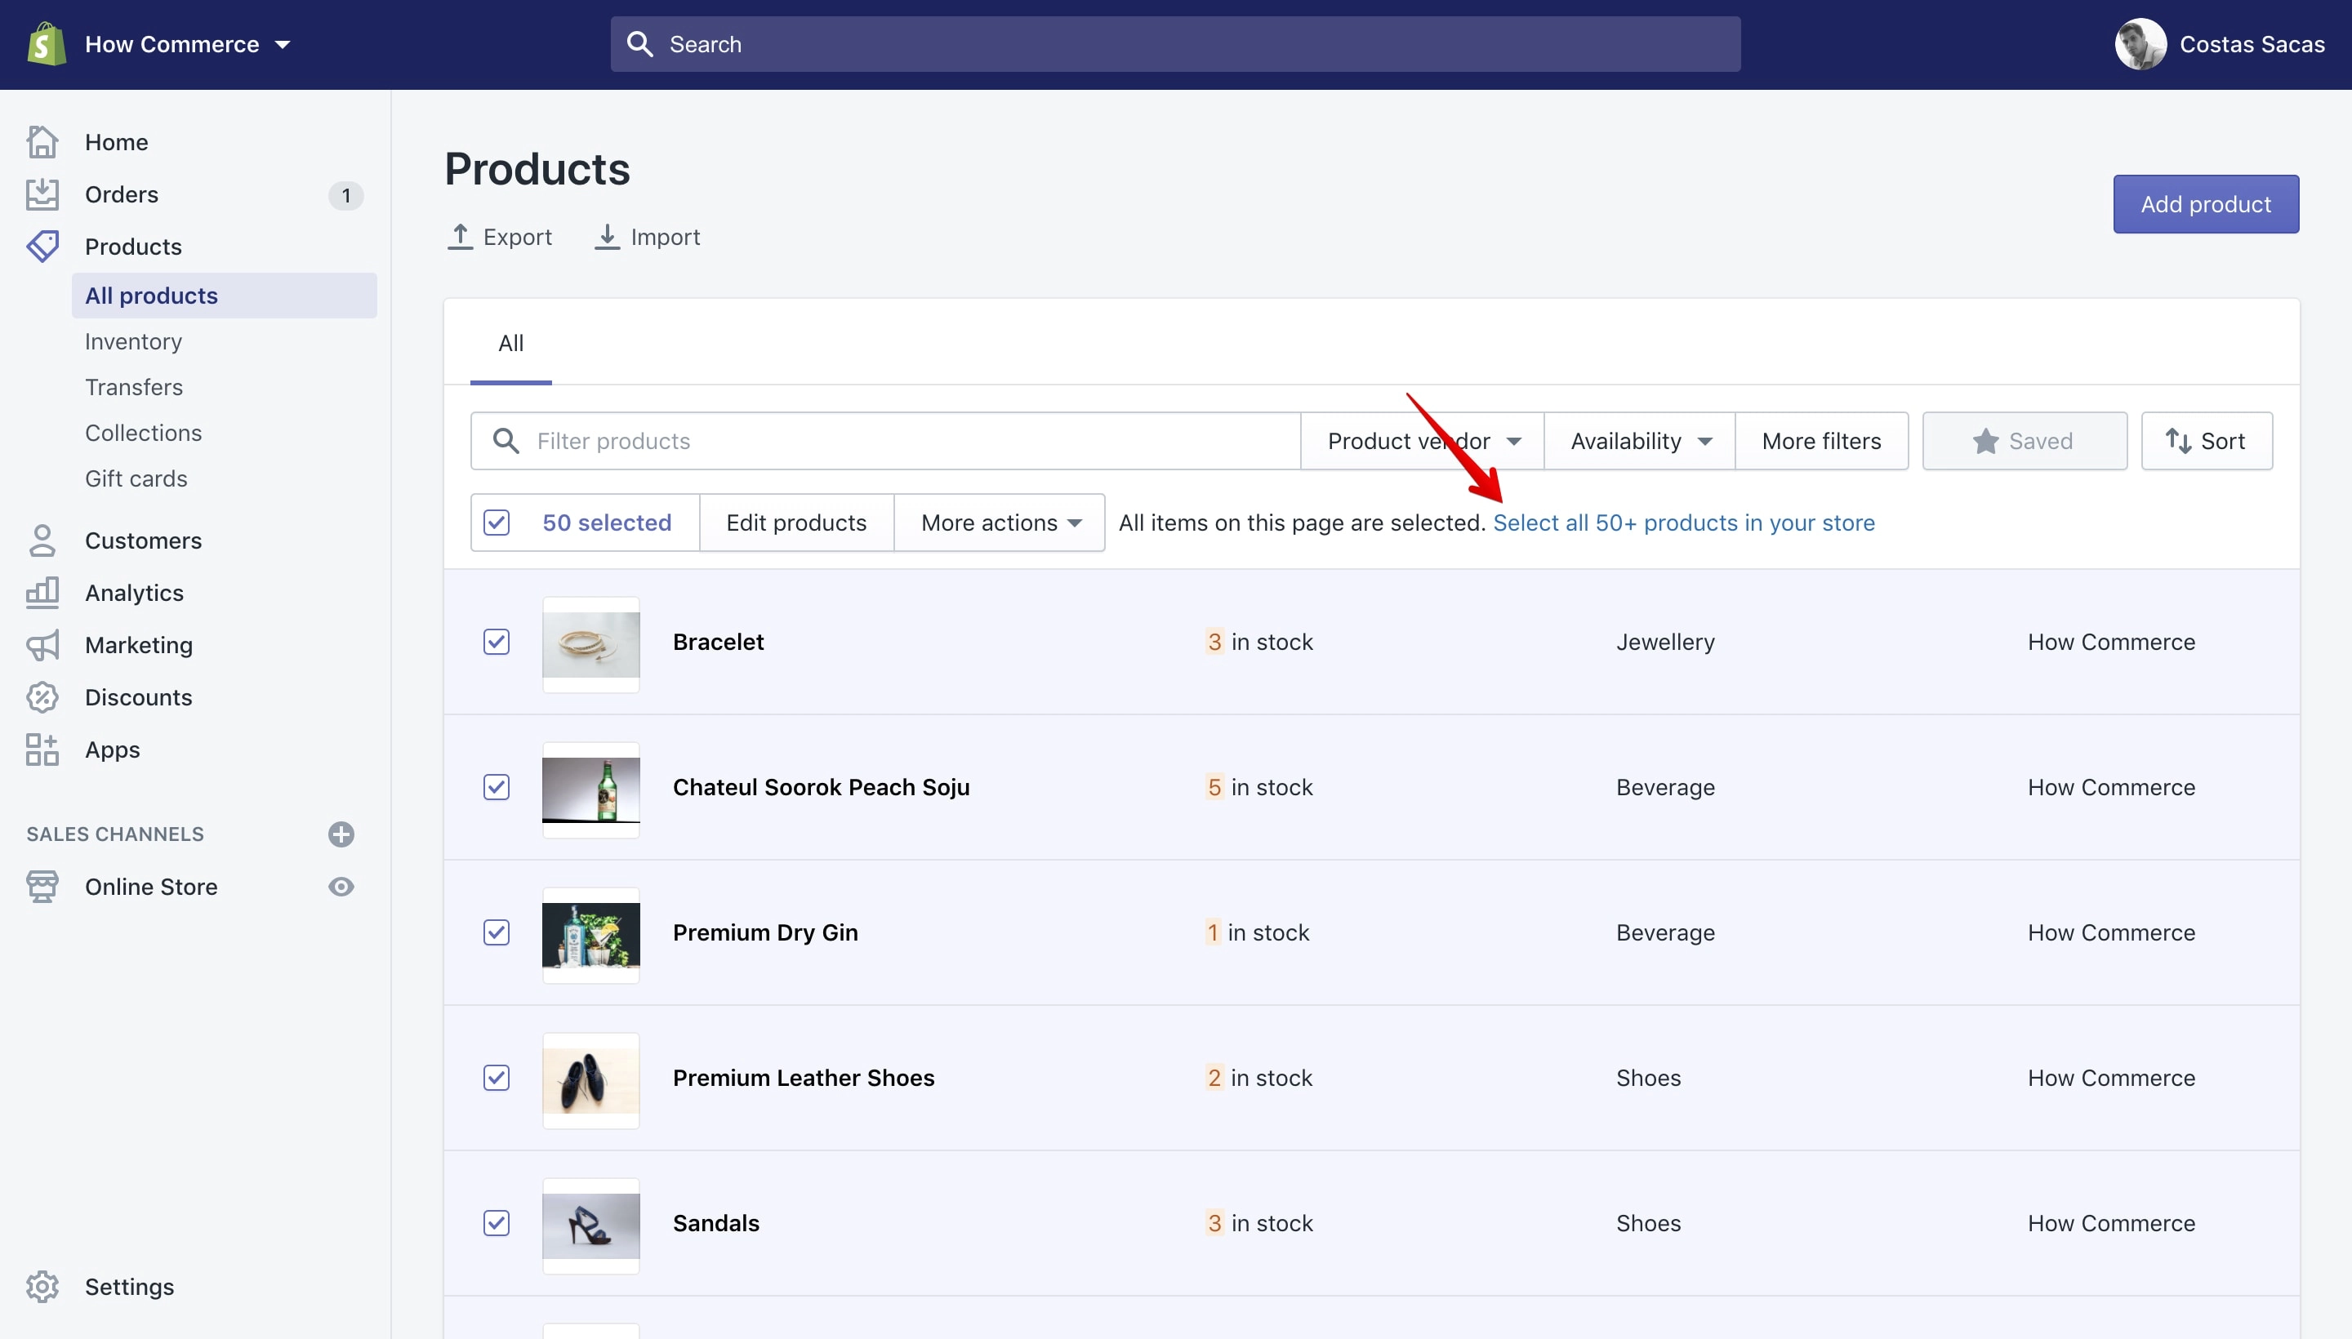Click the Products tag icon
Viewport: 2352px width, 1339px height.
click(x=42, y=247)
